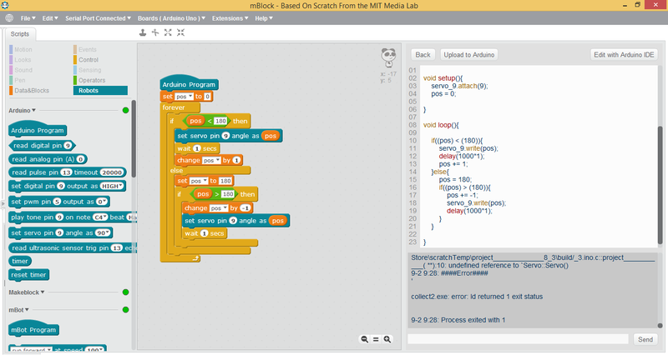
Task: Click the blocks palette vertical scrollbar
Action: point(134,138)
